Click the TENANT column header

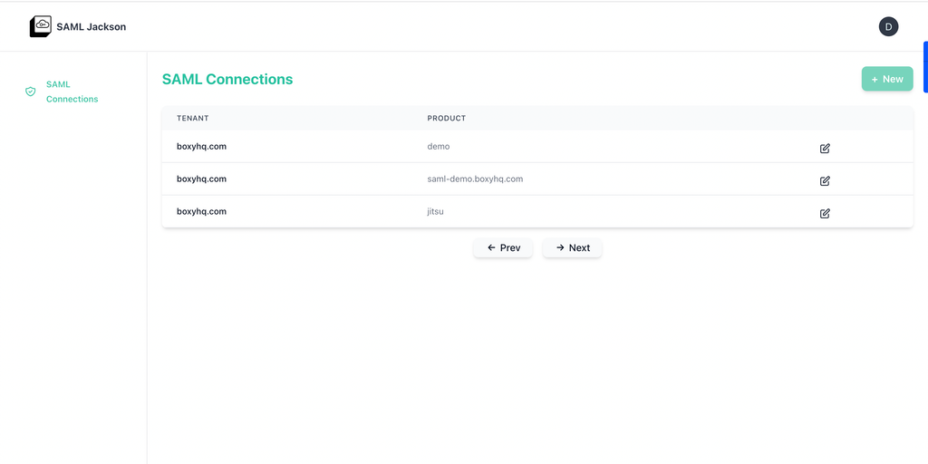point(192,118)
